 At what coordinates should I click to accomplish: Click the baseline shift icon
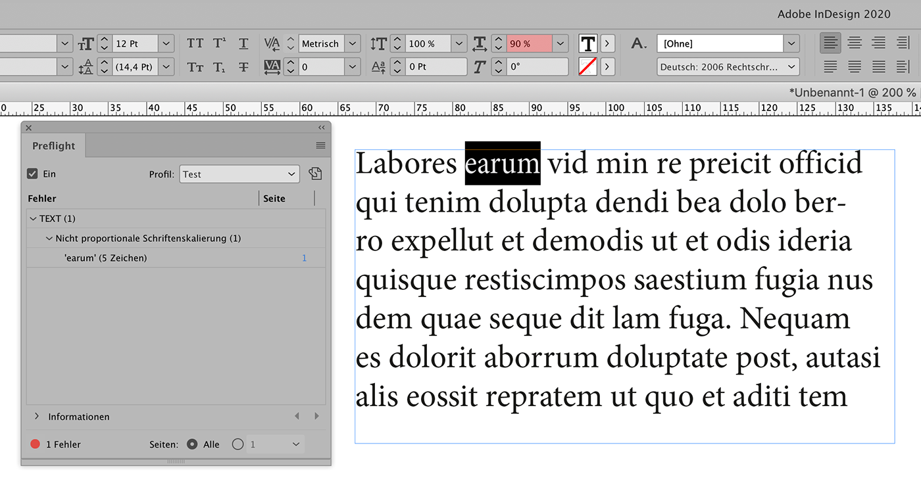378,67
